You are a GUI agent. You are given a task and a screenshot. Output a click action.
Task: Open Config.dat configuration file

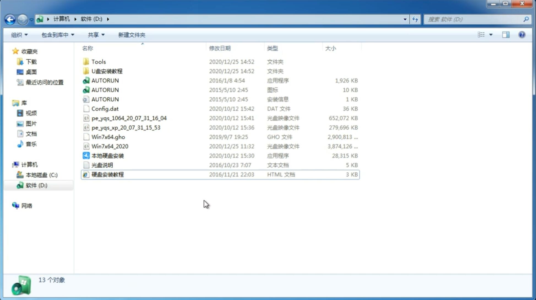pos(105,108)
